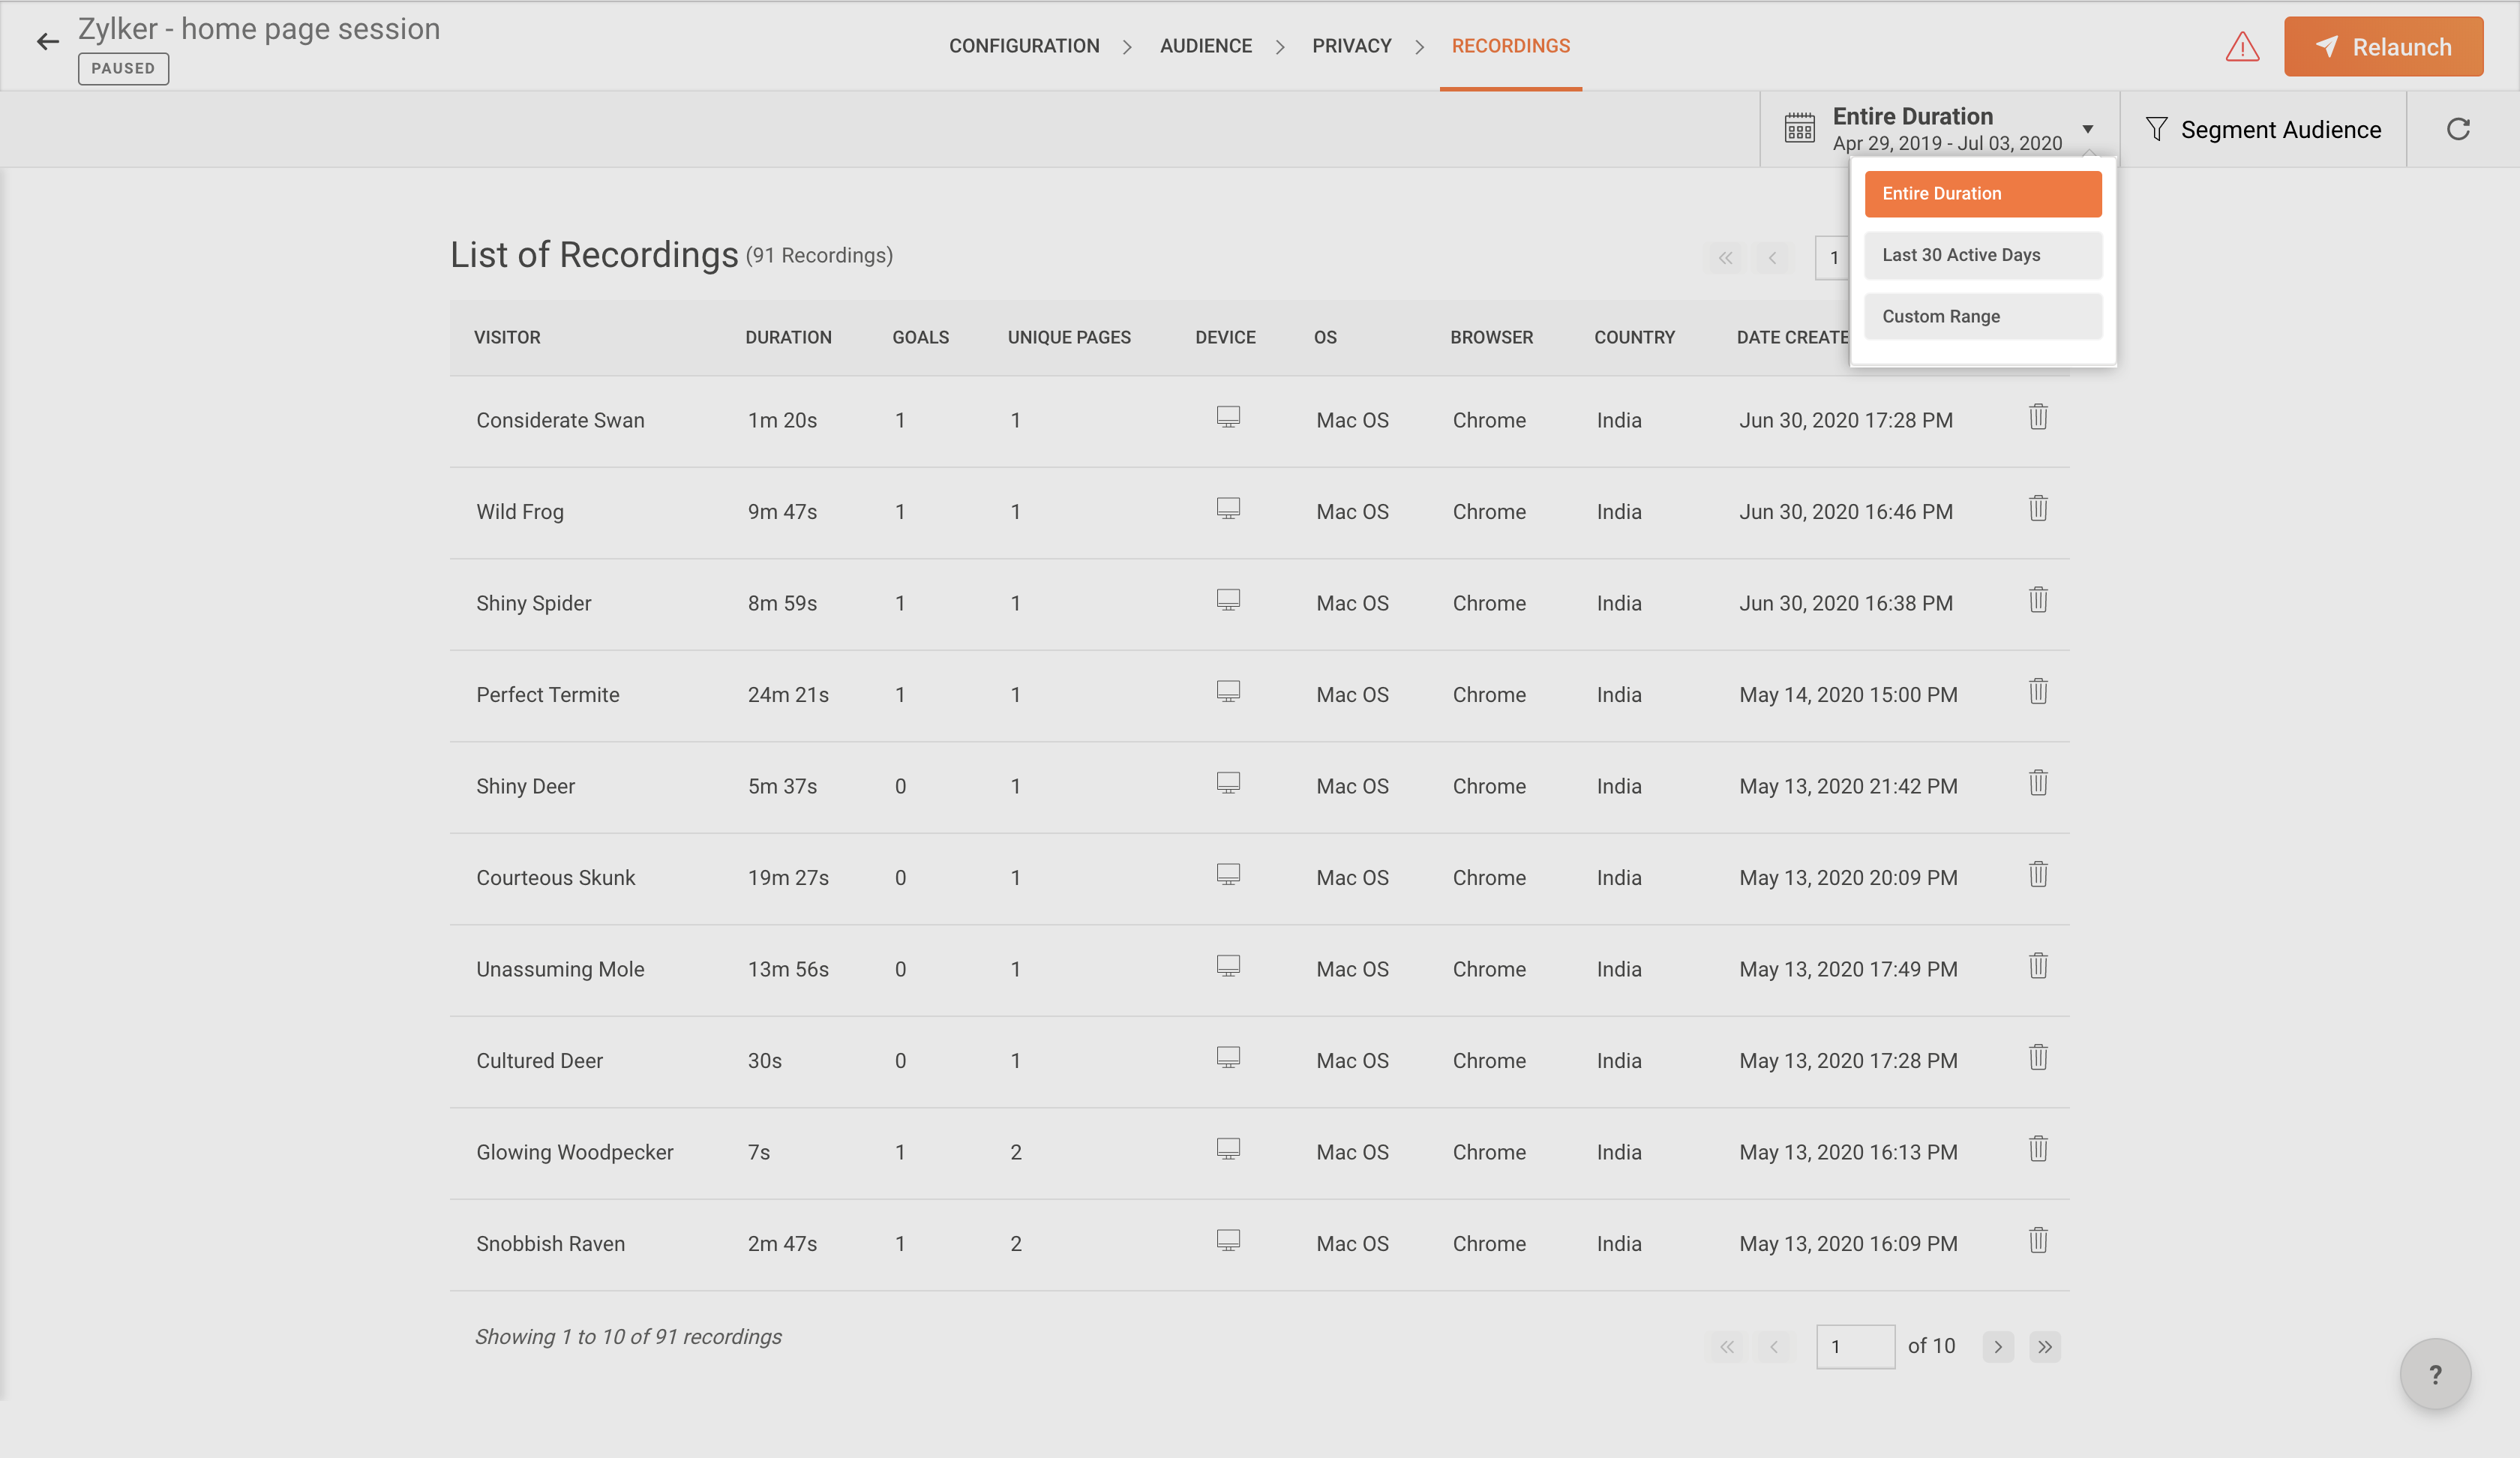Go to next page at bottom
The height and width of the screenshot is (1458, 2520).
[1997, 1347]
